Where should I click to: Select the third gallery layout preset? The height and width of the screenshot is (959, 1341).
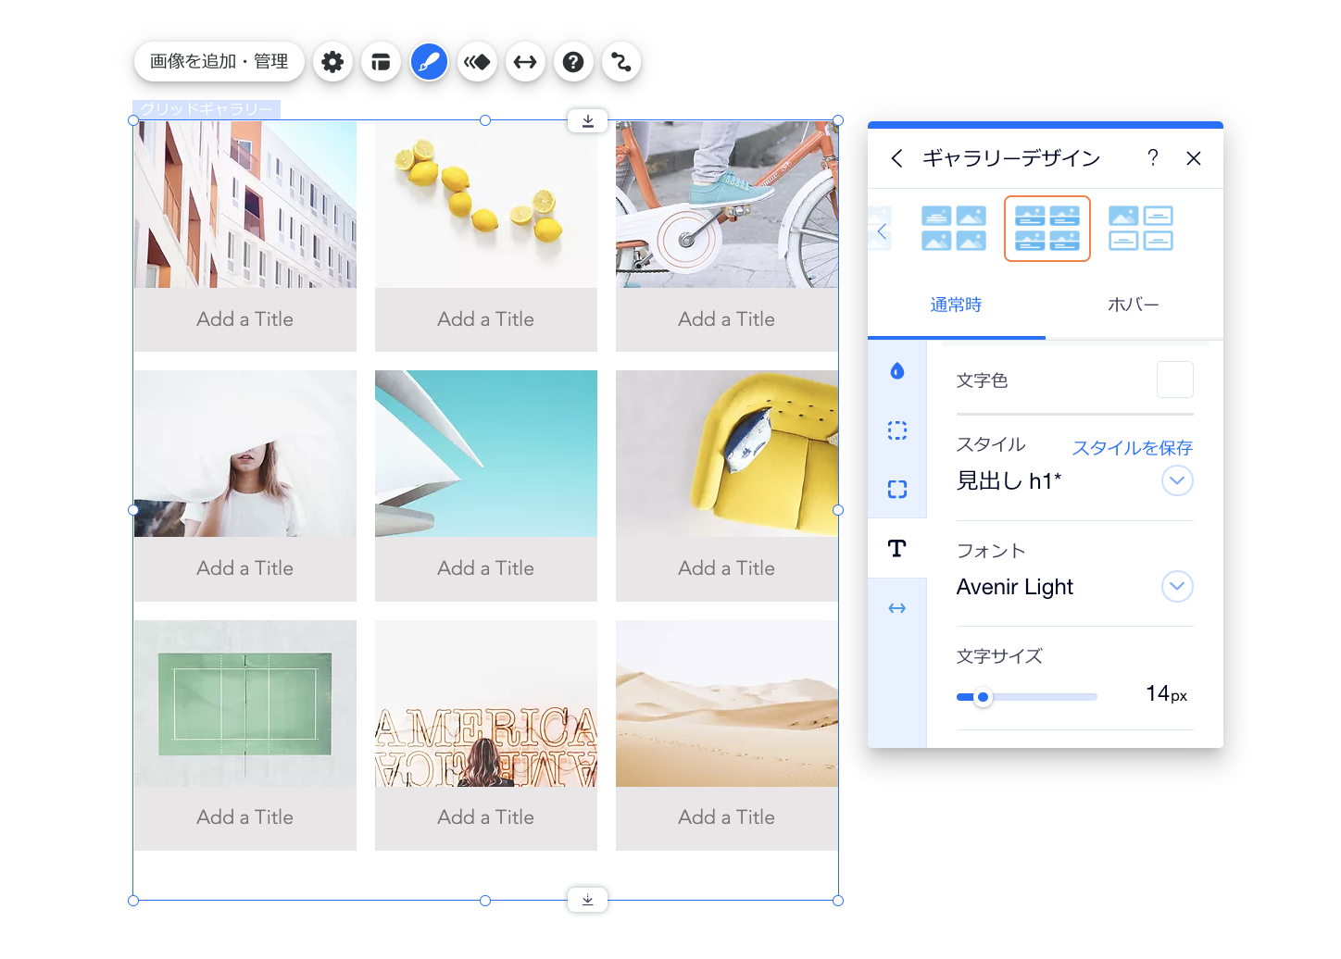pos(1141,229)
